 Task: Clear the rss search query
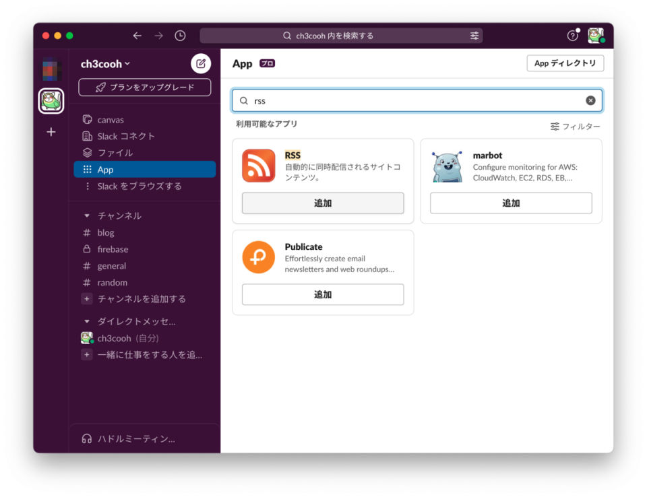[x=590, y=100]
